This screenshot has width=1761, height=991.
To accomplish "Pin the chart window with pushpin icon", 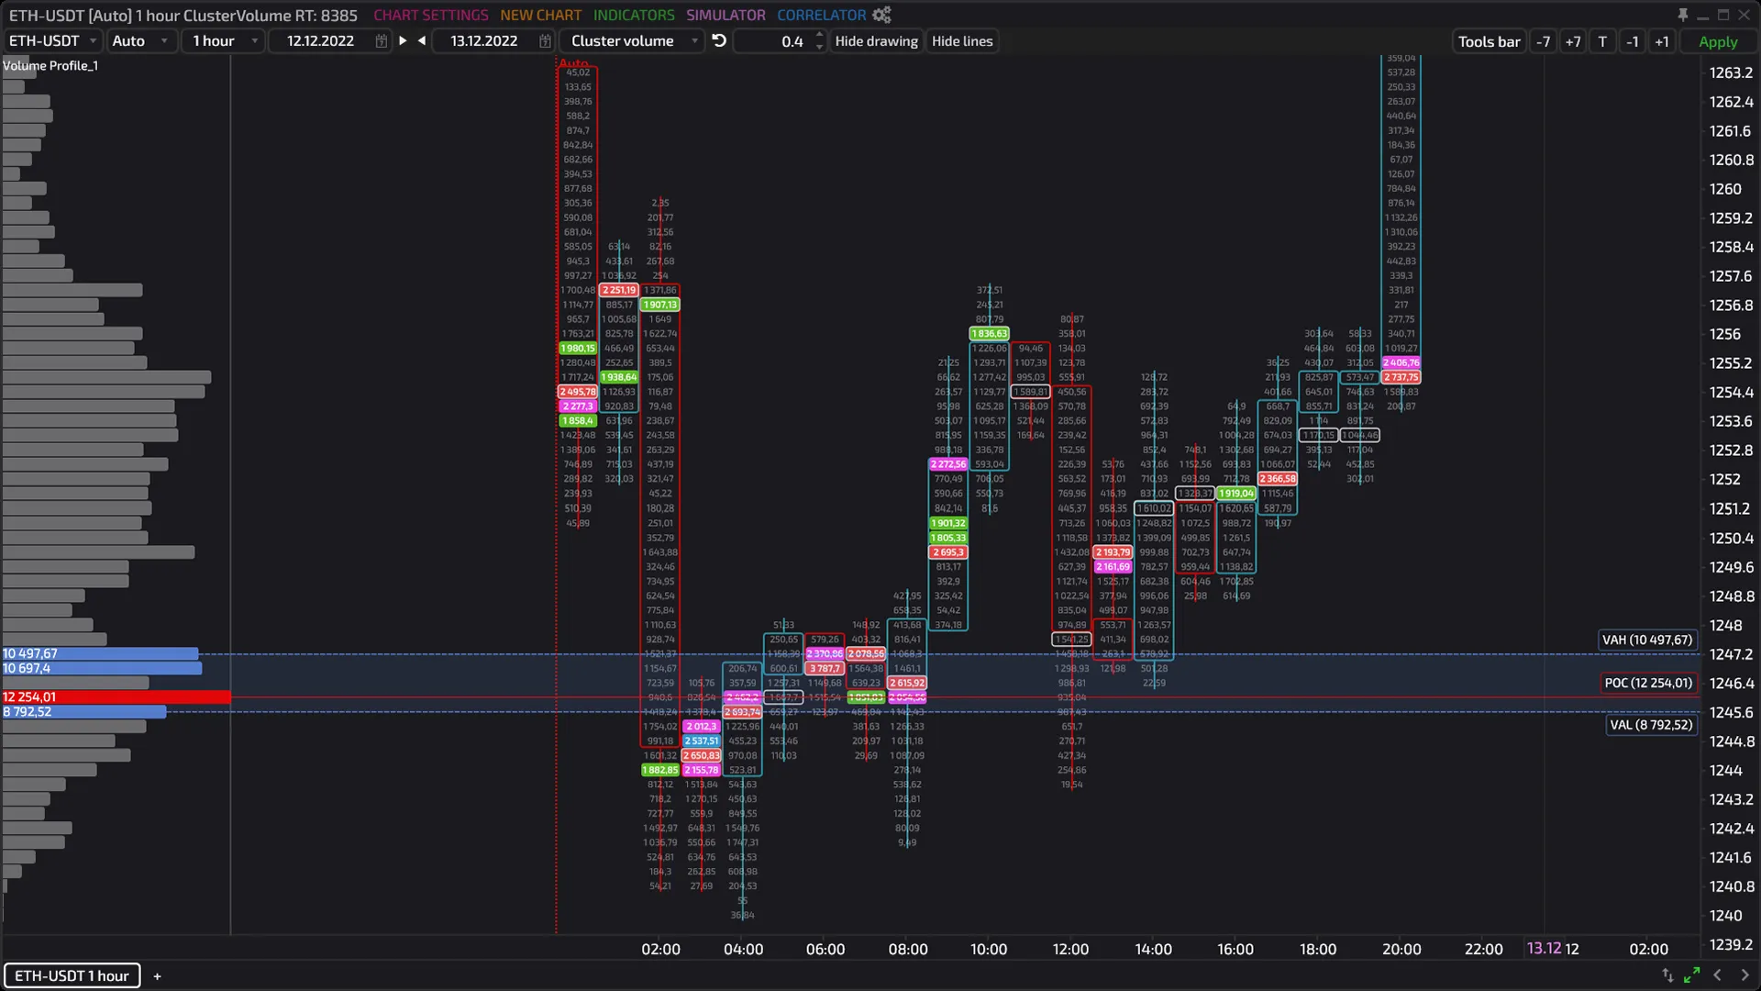I will pos(1682,15).
